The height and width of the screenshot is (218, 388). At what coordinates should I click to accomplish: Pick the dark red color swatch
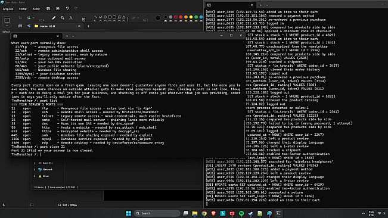pos(176,17)
